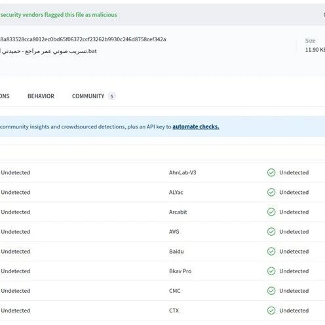Click Undetected result beside CTX

(294, 311)
